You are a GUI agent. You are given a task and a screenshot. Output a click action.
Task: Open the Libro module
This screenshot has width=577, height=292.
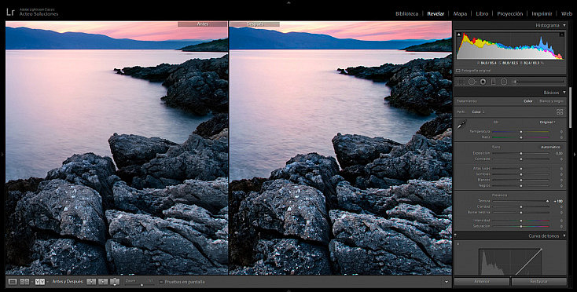(x=482, y=13)
